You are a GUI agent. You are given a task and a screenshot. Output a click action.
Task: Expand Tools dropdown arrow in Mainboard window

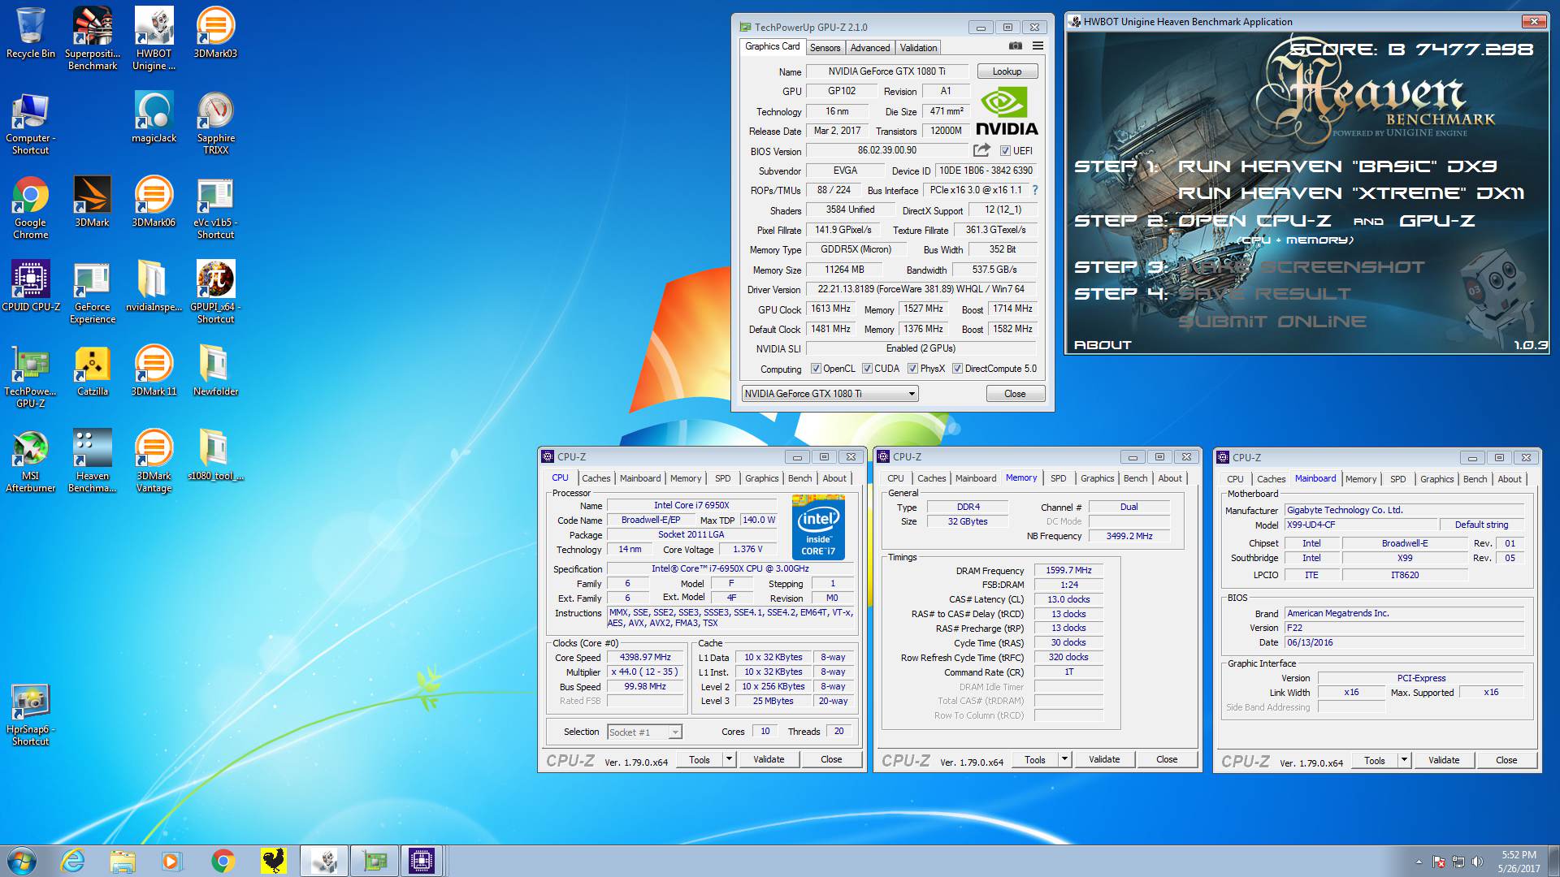click(1404, 760)
